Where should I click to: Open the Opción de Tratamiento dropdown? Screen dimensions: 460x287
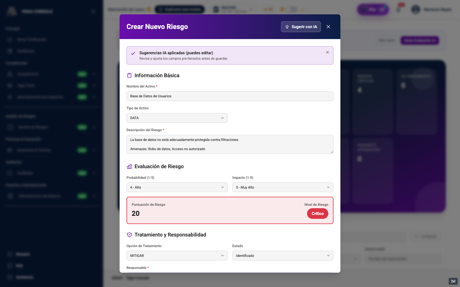[x=177, y=256]
